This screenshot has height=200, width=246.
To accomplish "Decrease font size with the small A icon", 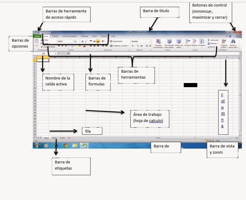I will coord(86,41).
